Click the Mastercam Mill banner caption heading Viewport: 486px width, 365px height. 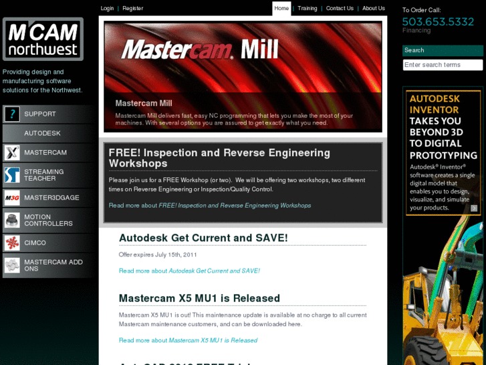pos(144,103)
